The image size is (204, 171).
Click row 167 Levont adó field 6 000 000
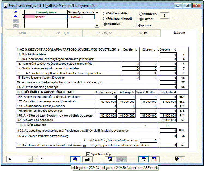point(168,102)
